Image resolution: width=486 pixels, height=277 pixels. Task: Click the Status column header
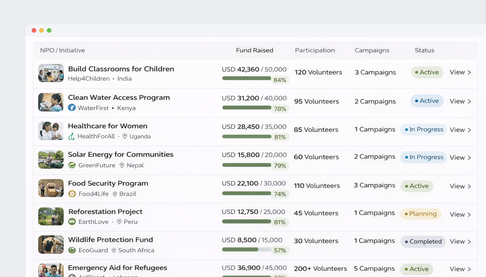[x=424, y=50]
